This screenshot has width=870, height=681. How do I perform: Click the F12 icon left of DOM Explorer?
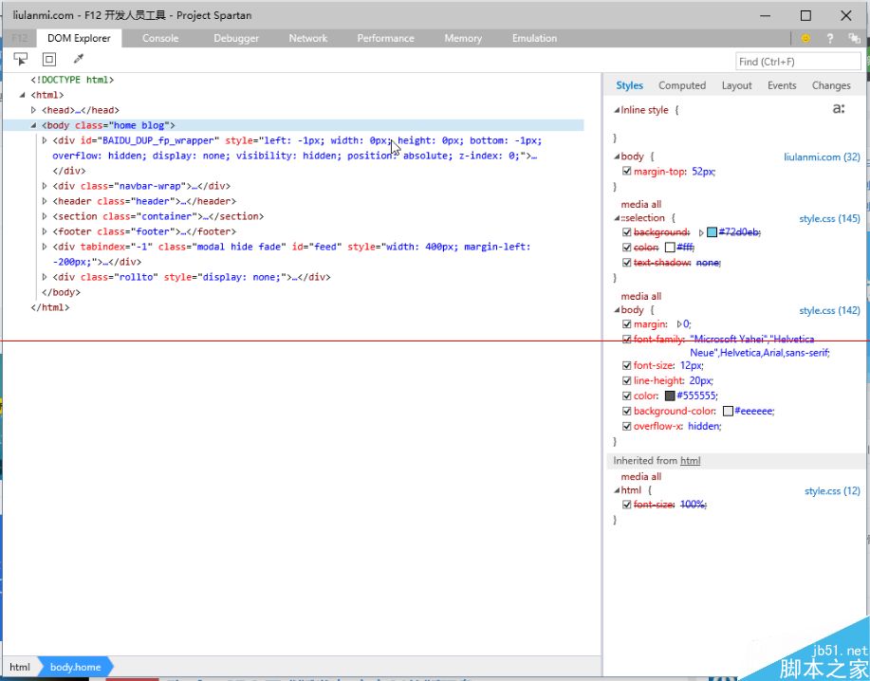[x=19, y=39]
